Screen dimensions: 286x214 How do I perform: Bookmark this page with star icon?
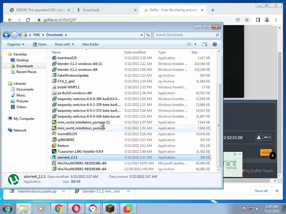(247, 20)
